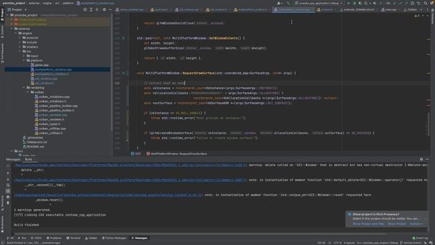Click RequestDrawSurface breadcrumb below editor
The width and height of the screenshot is (435, 245).
177,154
